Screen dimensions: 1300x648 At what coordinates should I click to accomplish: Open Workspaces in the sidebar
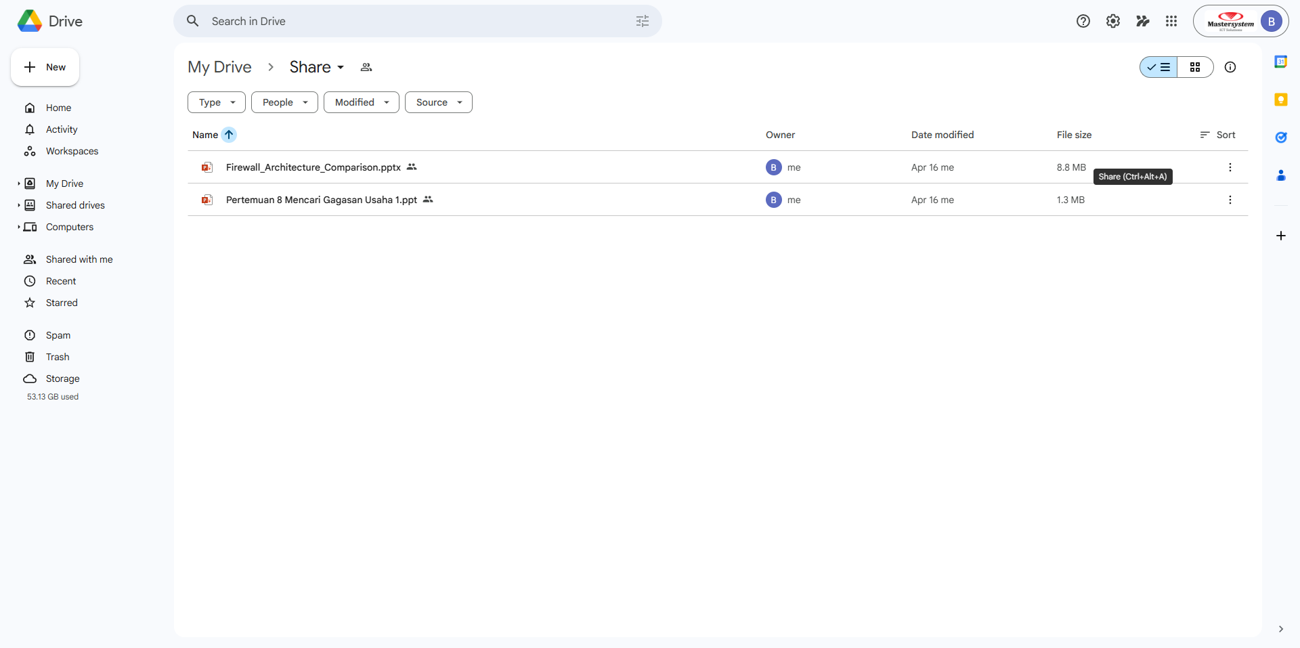(x=72, y=151)
